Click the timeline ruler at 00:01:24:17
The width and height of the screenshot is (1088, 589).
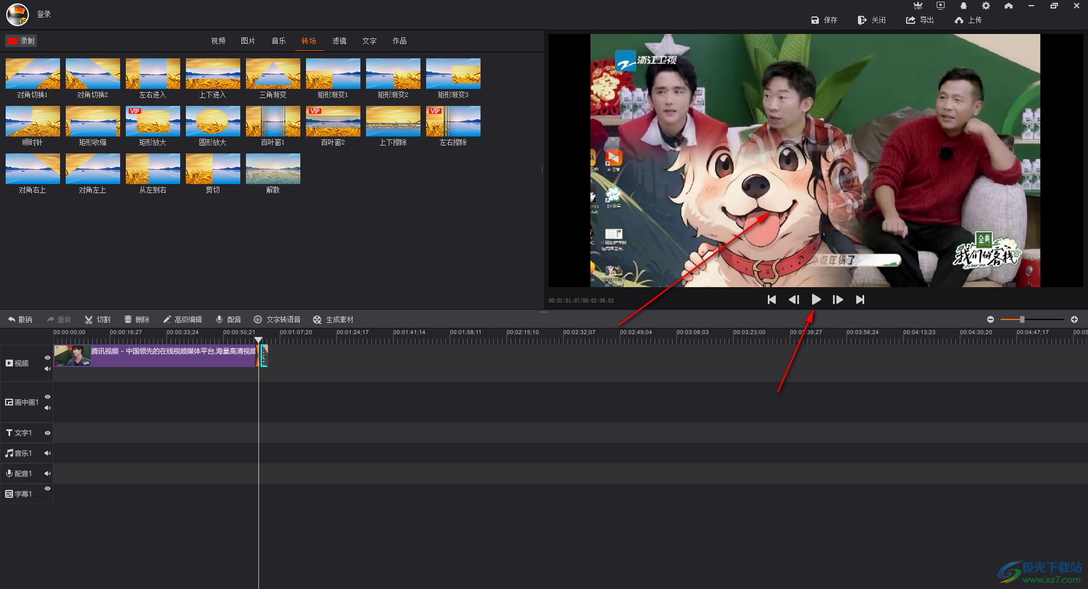[x=352, y=332]
